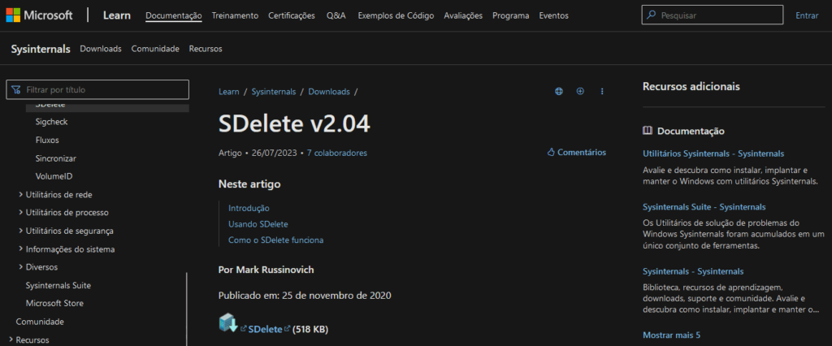Open the language globe icon
This screenshot has width=832, height=346.
559,91
